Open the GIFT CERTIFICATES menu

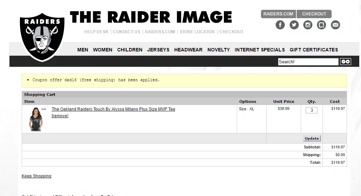pyautogui.click(x=314, y=50)
